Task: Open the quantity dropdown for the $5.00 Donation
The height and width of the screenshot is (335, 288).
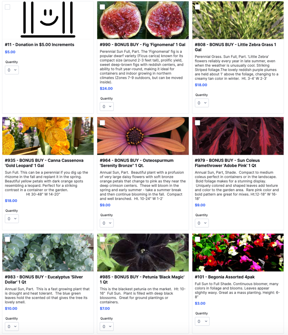Action: tap(12, 70)
